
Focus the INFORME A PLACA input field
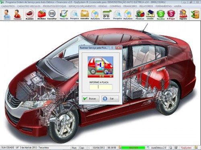[101, 87]
